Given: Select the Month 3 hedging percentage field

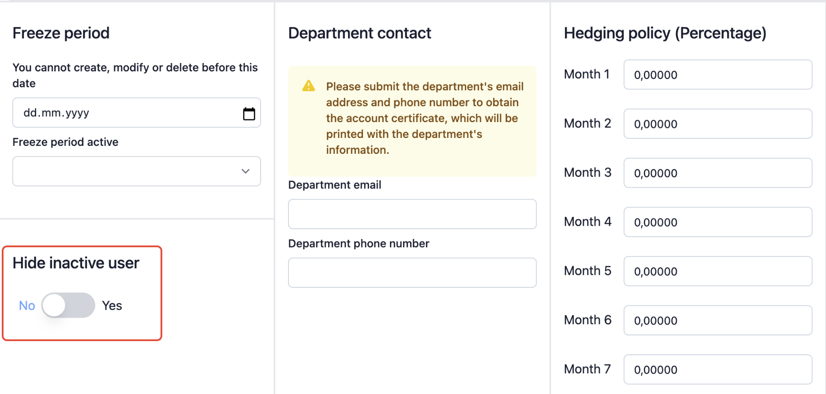Looking at the screenshot, I should point(718,173).
